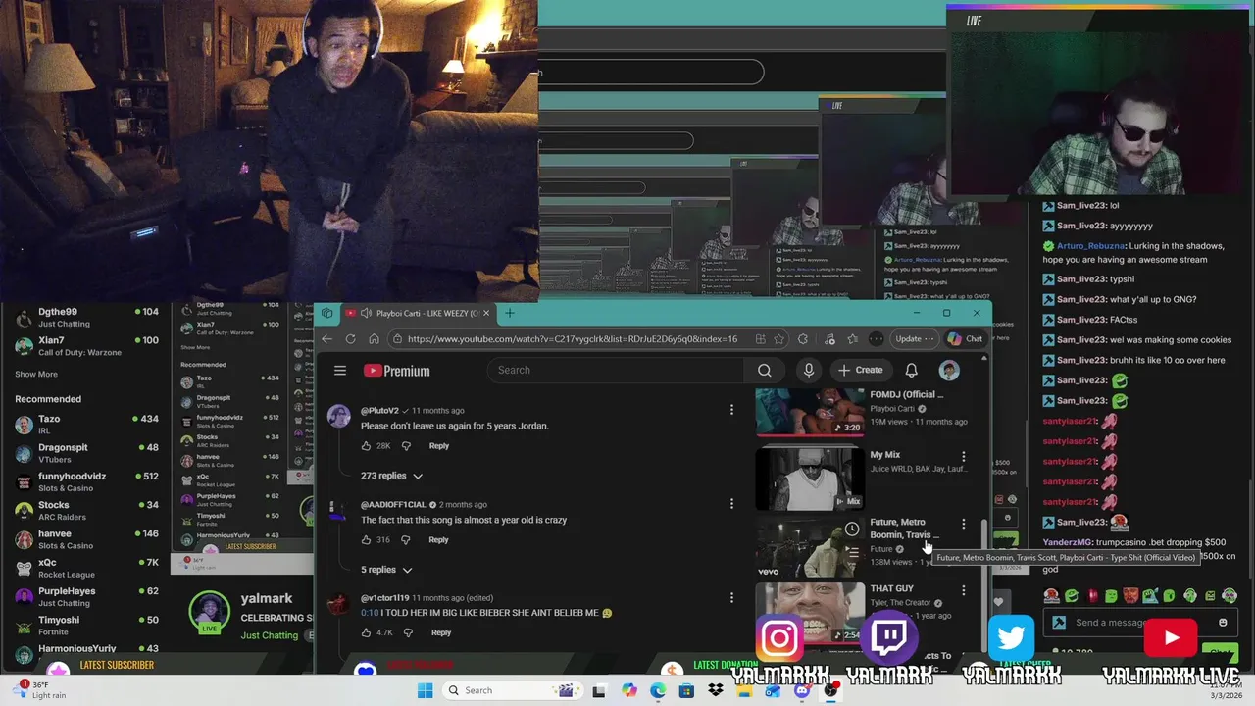The height and width of the screenshot is (706, 1255).
Task: Go back in the Edge browser
Action: [326, 339]
